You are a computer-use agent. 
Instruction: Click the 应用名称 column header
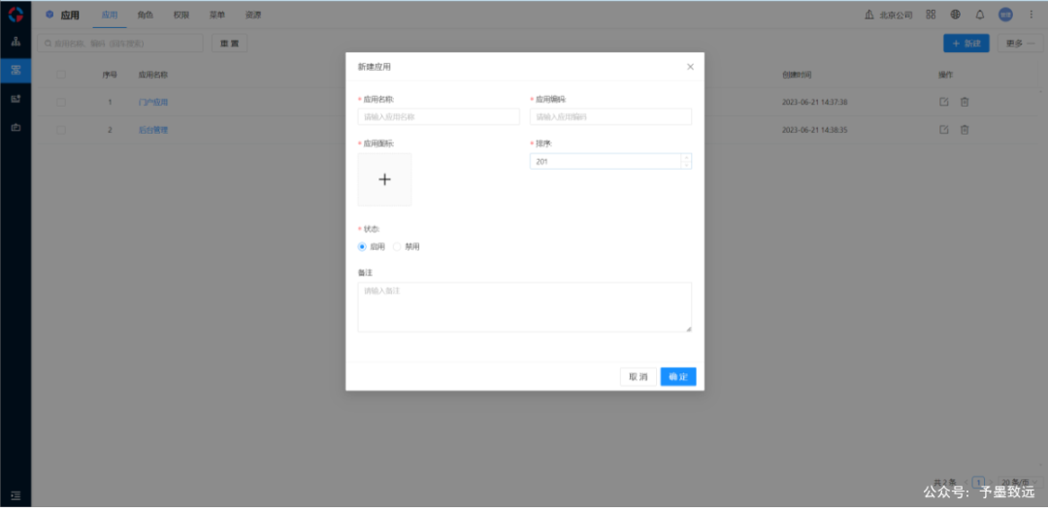click(x=153, y=75)
